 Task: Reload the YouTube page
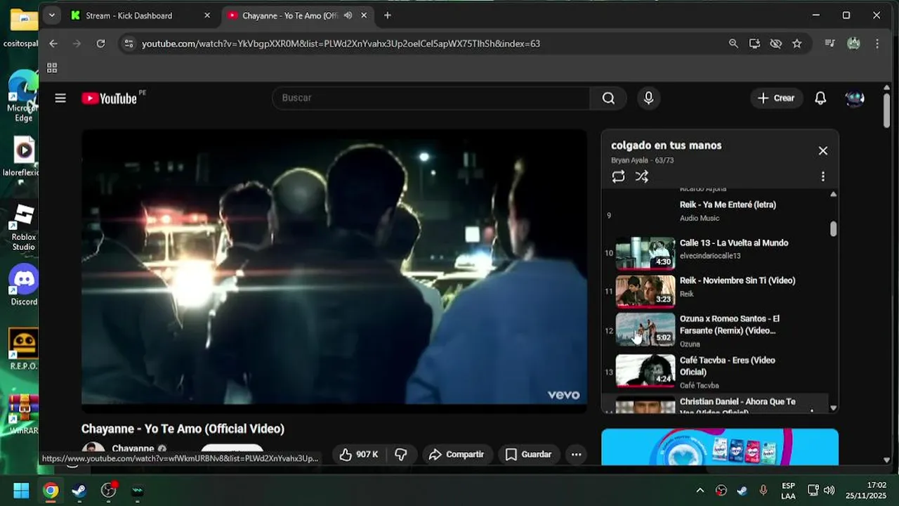[x=100, y=44]
